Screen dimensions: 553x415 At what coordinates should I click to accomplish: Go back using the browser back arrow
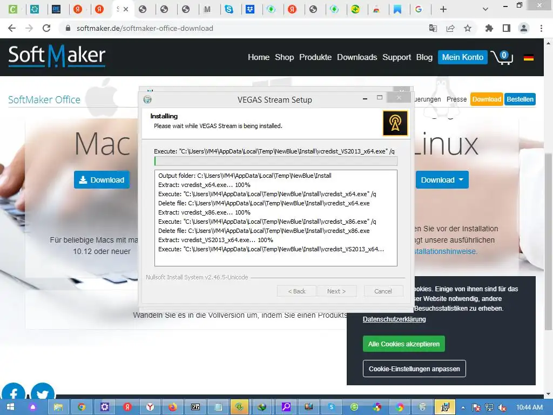pyautogui.click(x=12, y=28)
